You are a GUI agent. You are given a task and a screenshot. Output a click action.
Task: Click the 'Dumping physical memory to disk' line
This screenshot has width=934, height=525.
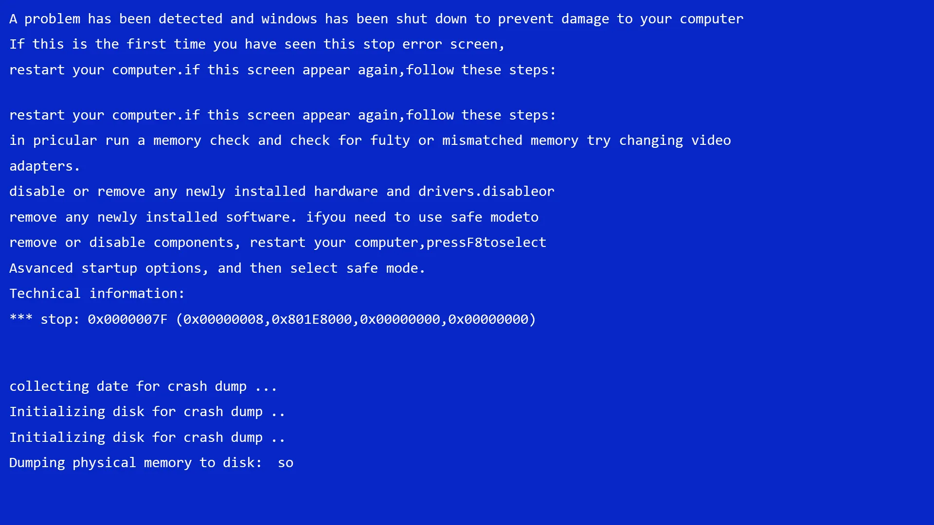151,463
